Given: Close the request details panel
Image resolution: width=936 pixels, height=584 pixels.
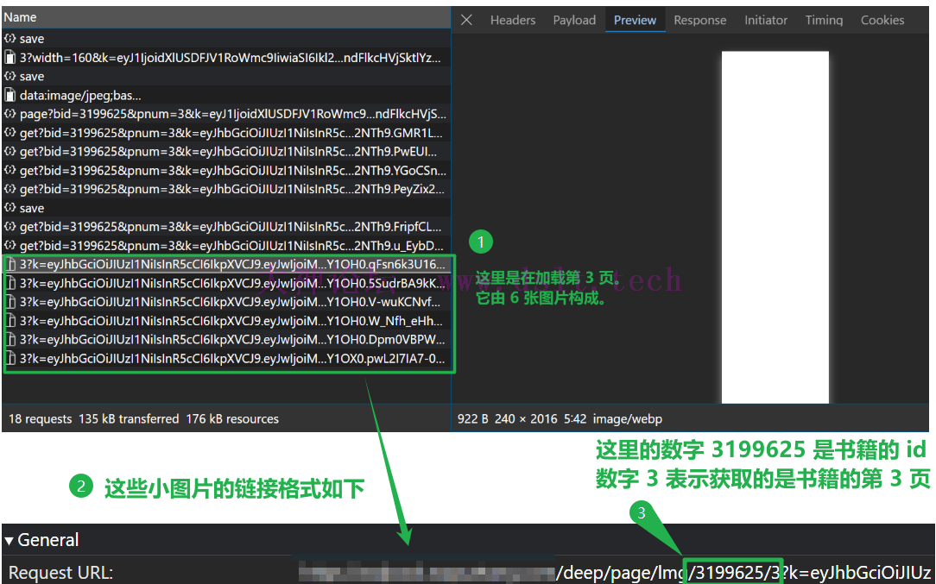Looking at the screenshot, I should point(466,20).
